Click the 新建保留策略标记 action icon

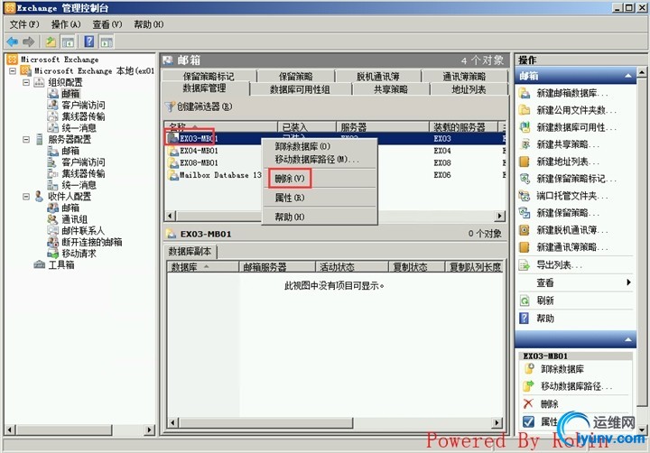pyautogui.click(x=525, y=179)
